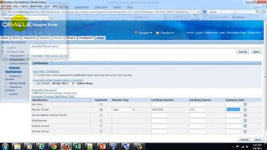Reload the page with the refresh icon

pyautogui.click(x=199, y=12)
